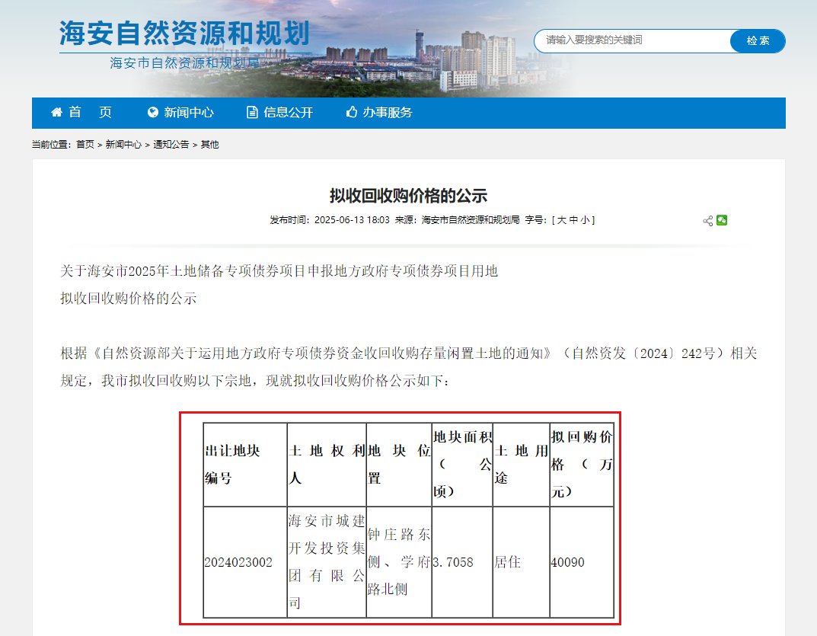The image size is (817, 636).
Task: Click table header 地块位置
Action: pyautogui.click(x=399, y=465)
